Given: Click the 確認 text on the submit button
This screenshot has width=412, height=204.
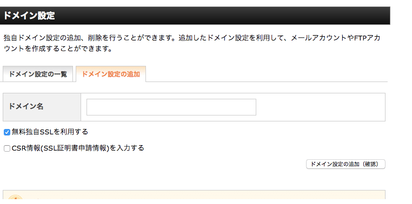Looking at the screenshot, I should [370, 164].
